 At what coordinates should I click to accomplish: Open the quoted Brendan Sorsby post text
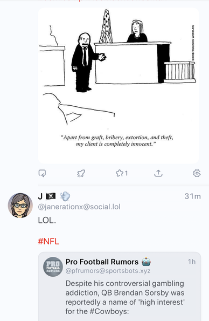[125, 297]
